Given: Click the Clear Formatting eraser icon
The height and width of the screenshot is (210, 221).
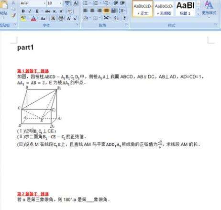Looking at the screenshot, I should tap(70, 11).
